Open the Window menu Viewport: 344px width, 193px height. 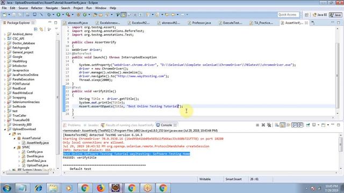[x=101, y=8]
